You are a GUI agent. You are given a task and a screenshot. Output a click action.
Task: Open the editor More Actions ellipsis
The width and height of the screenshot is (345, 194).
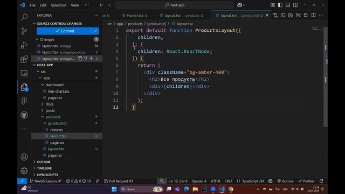pos(321,15)
